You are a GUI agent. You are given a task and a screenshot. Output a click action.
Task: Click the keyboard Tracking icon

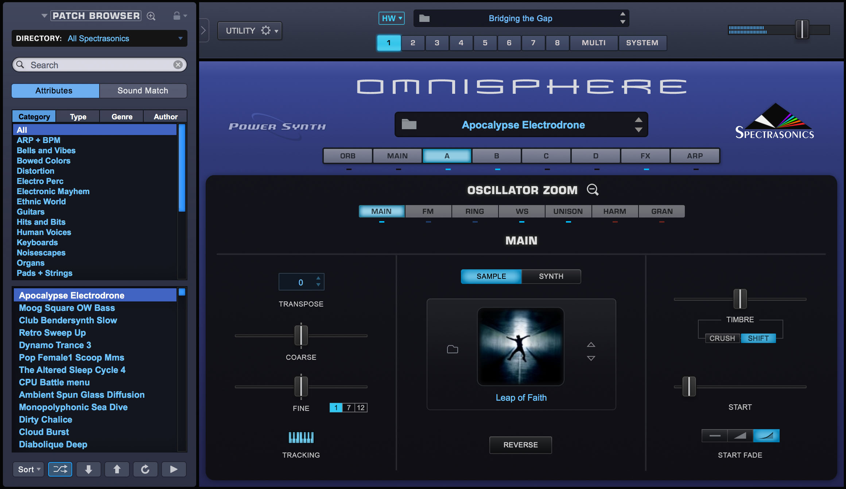tap(301, 437)
